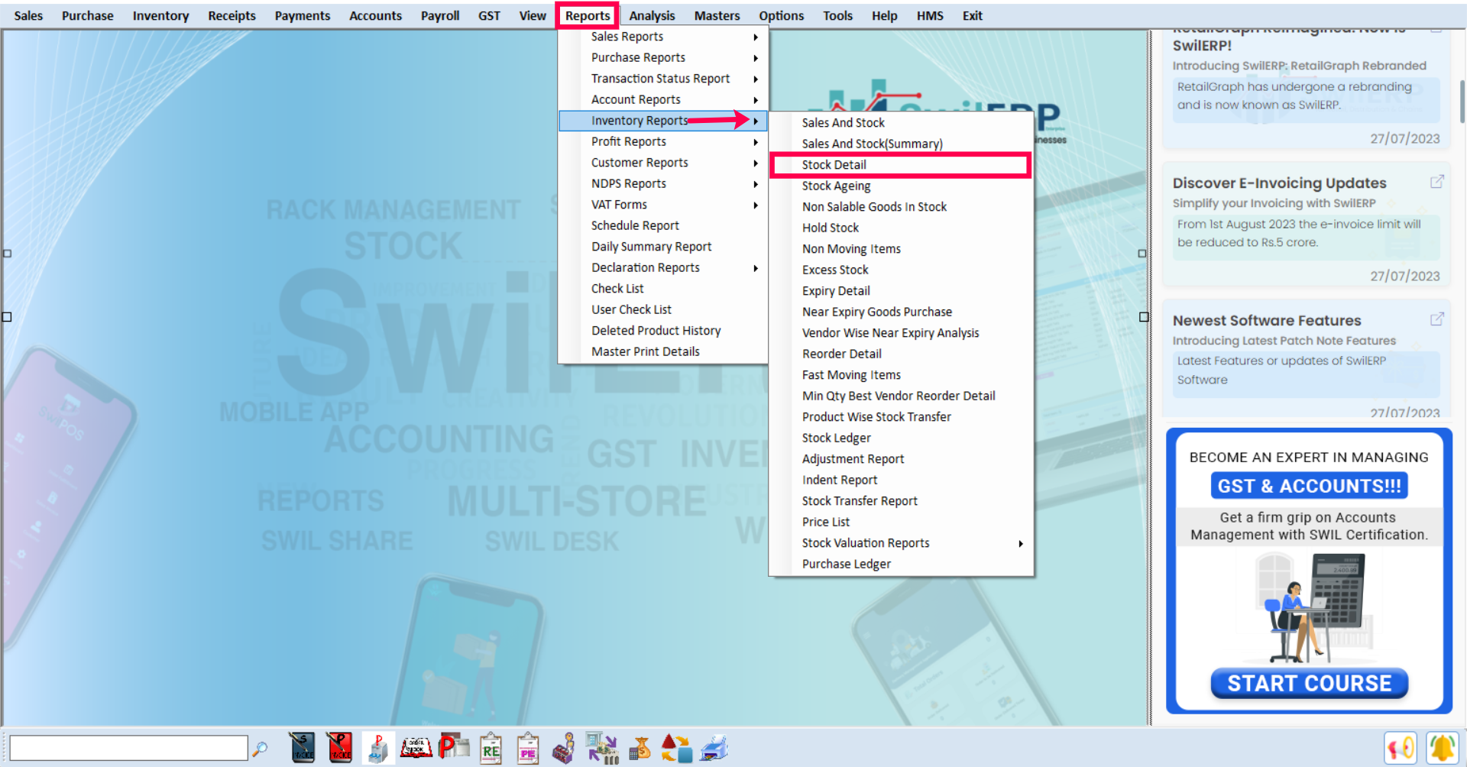Screen dimensions: 1467x767
Task: Click the purple cash register person icon
Action: pyautogui.click(x=565, y=749)
